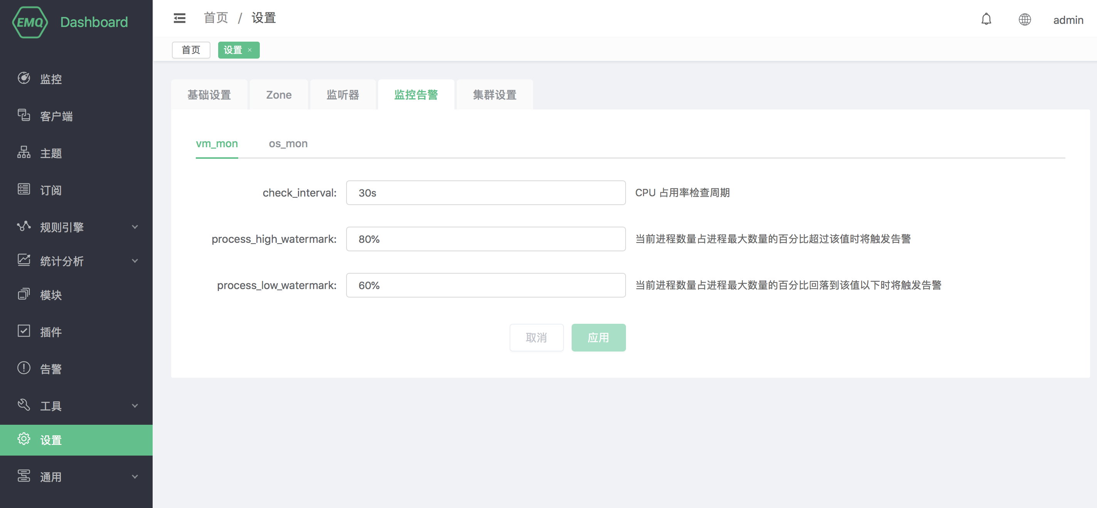This screenshot has height=508, width=1097.
Task: Open notifications via the bell icon
Action: pyautogui.click(x=987, y=19)
